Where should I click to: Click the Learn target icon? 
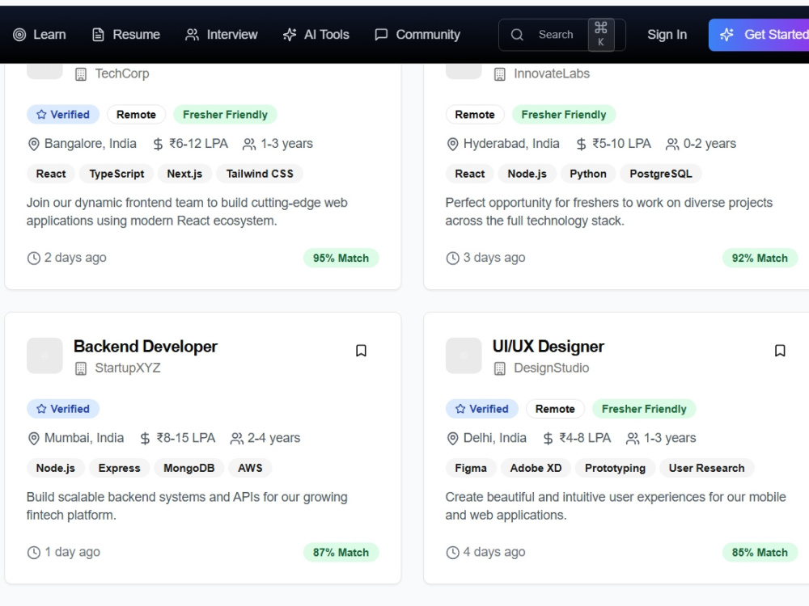pyautogui.click(x=19, y=35)
